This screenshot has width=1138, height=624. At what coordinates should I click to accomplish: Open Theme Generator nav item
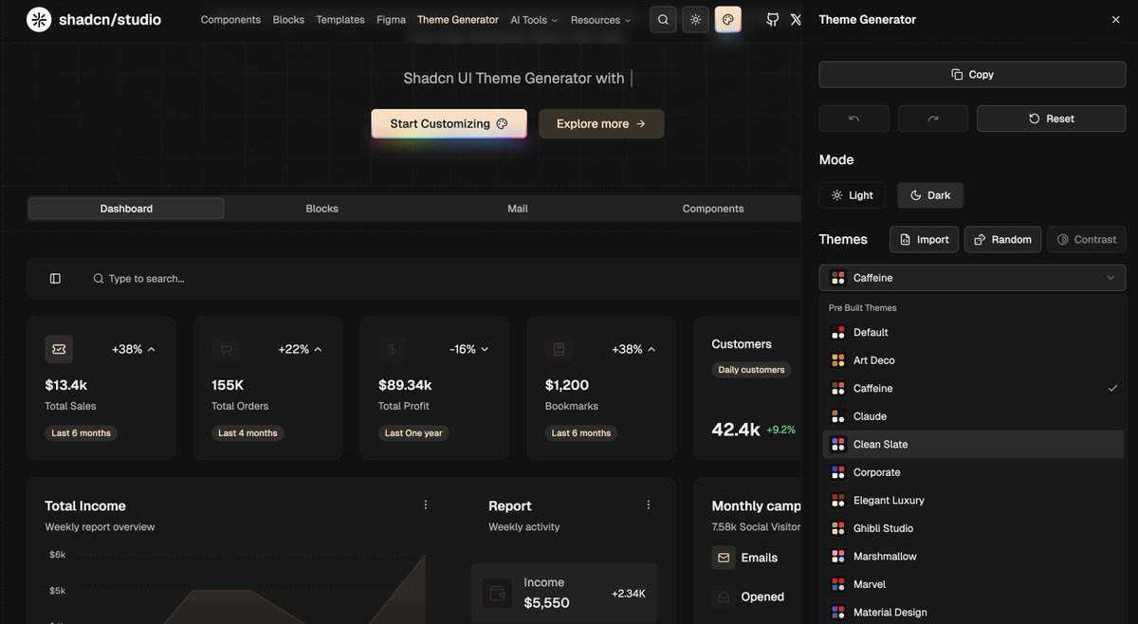[x=458, y=19]
